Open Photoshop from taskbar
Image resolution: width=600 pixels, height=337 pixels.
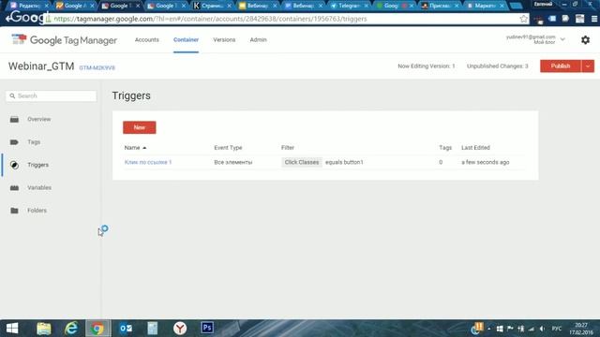(207, 328)
